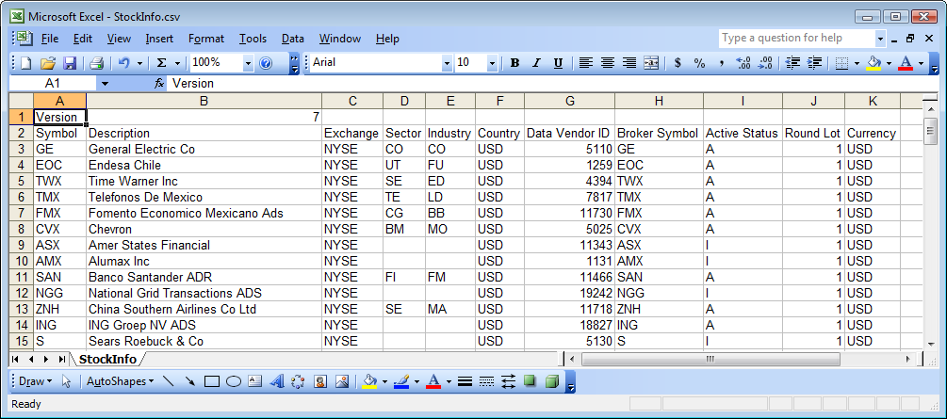Open Excel Help via the question mark icon
Image resolution: width=947 pixels, height=419 pixels.
coord(266,63)
